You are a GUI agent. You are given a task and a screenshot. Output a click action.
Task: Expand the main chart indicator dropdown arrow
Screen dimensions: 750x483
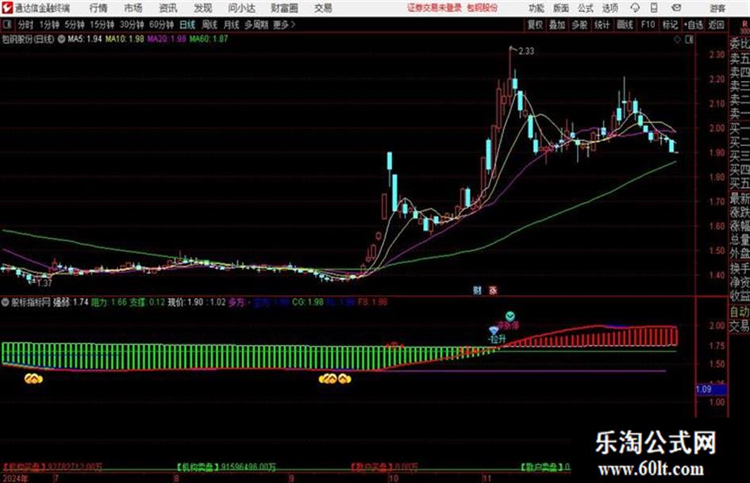click(61, 39)
